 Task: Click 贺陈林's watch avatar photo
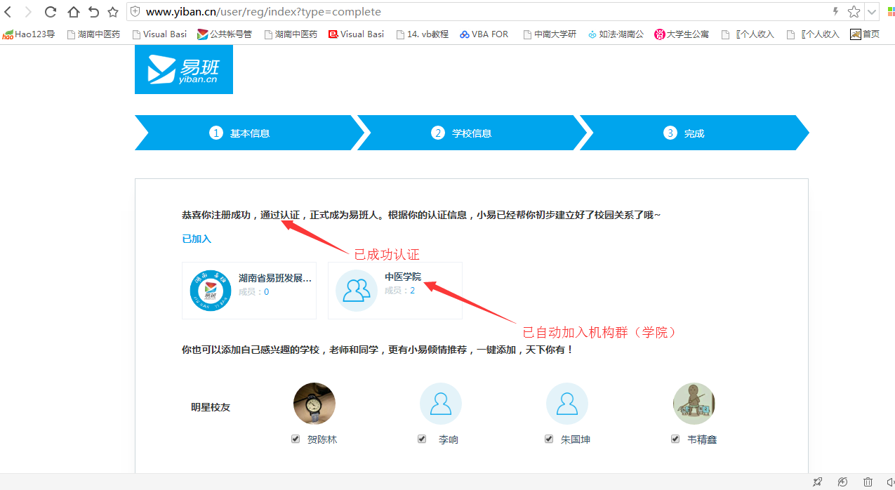coord(314,404)
